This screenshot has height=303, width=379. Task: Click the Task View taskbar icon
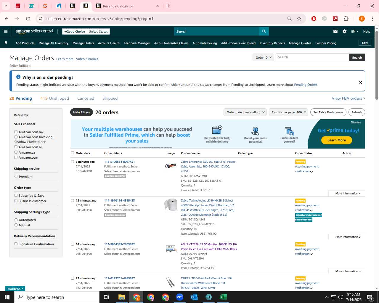[x=107, y=297]
